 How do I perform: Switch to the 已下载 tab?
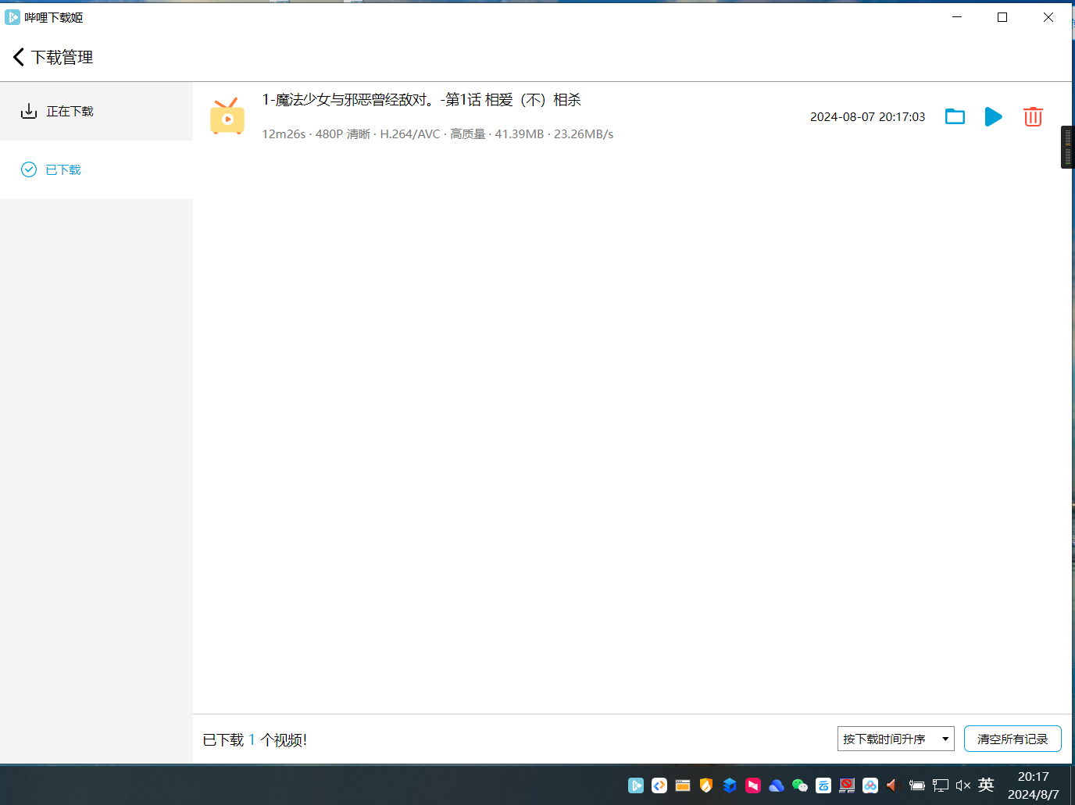pos(62,170)
